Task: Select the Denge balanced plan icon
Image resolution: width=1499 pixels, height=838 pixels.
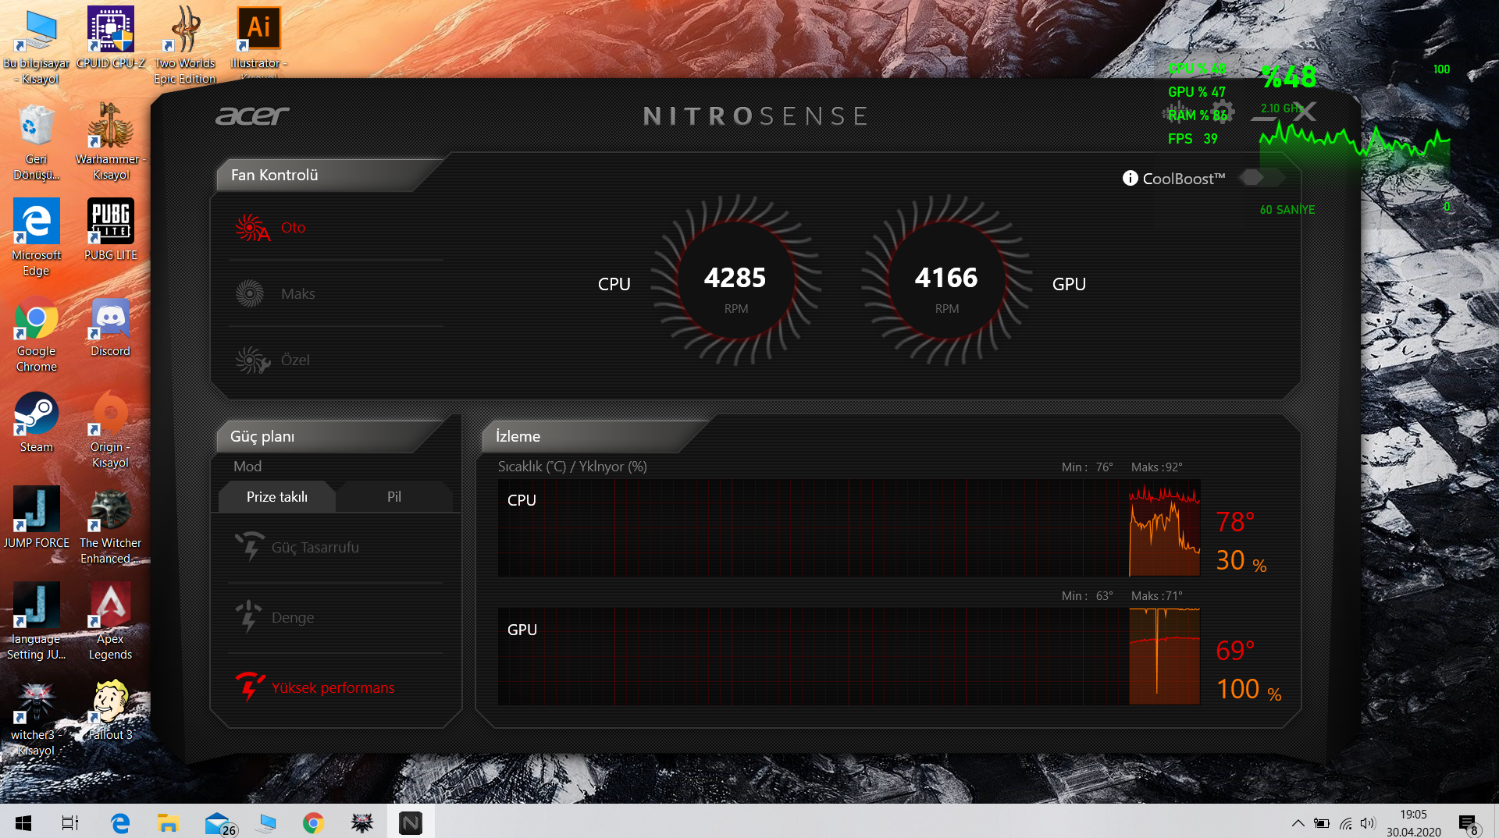Action: tap(248, 616)
